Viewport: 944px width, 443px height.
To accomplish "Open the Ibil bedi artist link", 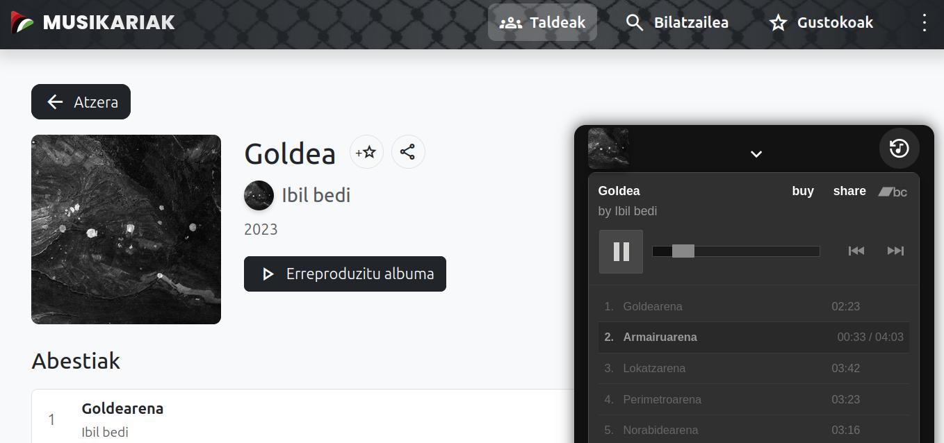I will (316, 195).
